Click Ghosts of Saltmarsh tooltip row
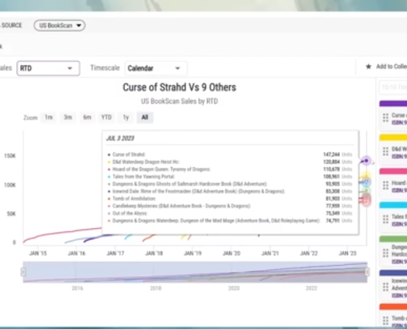Screen dimensions: 407x329 tap(230, 184)
